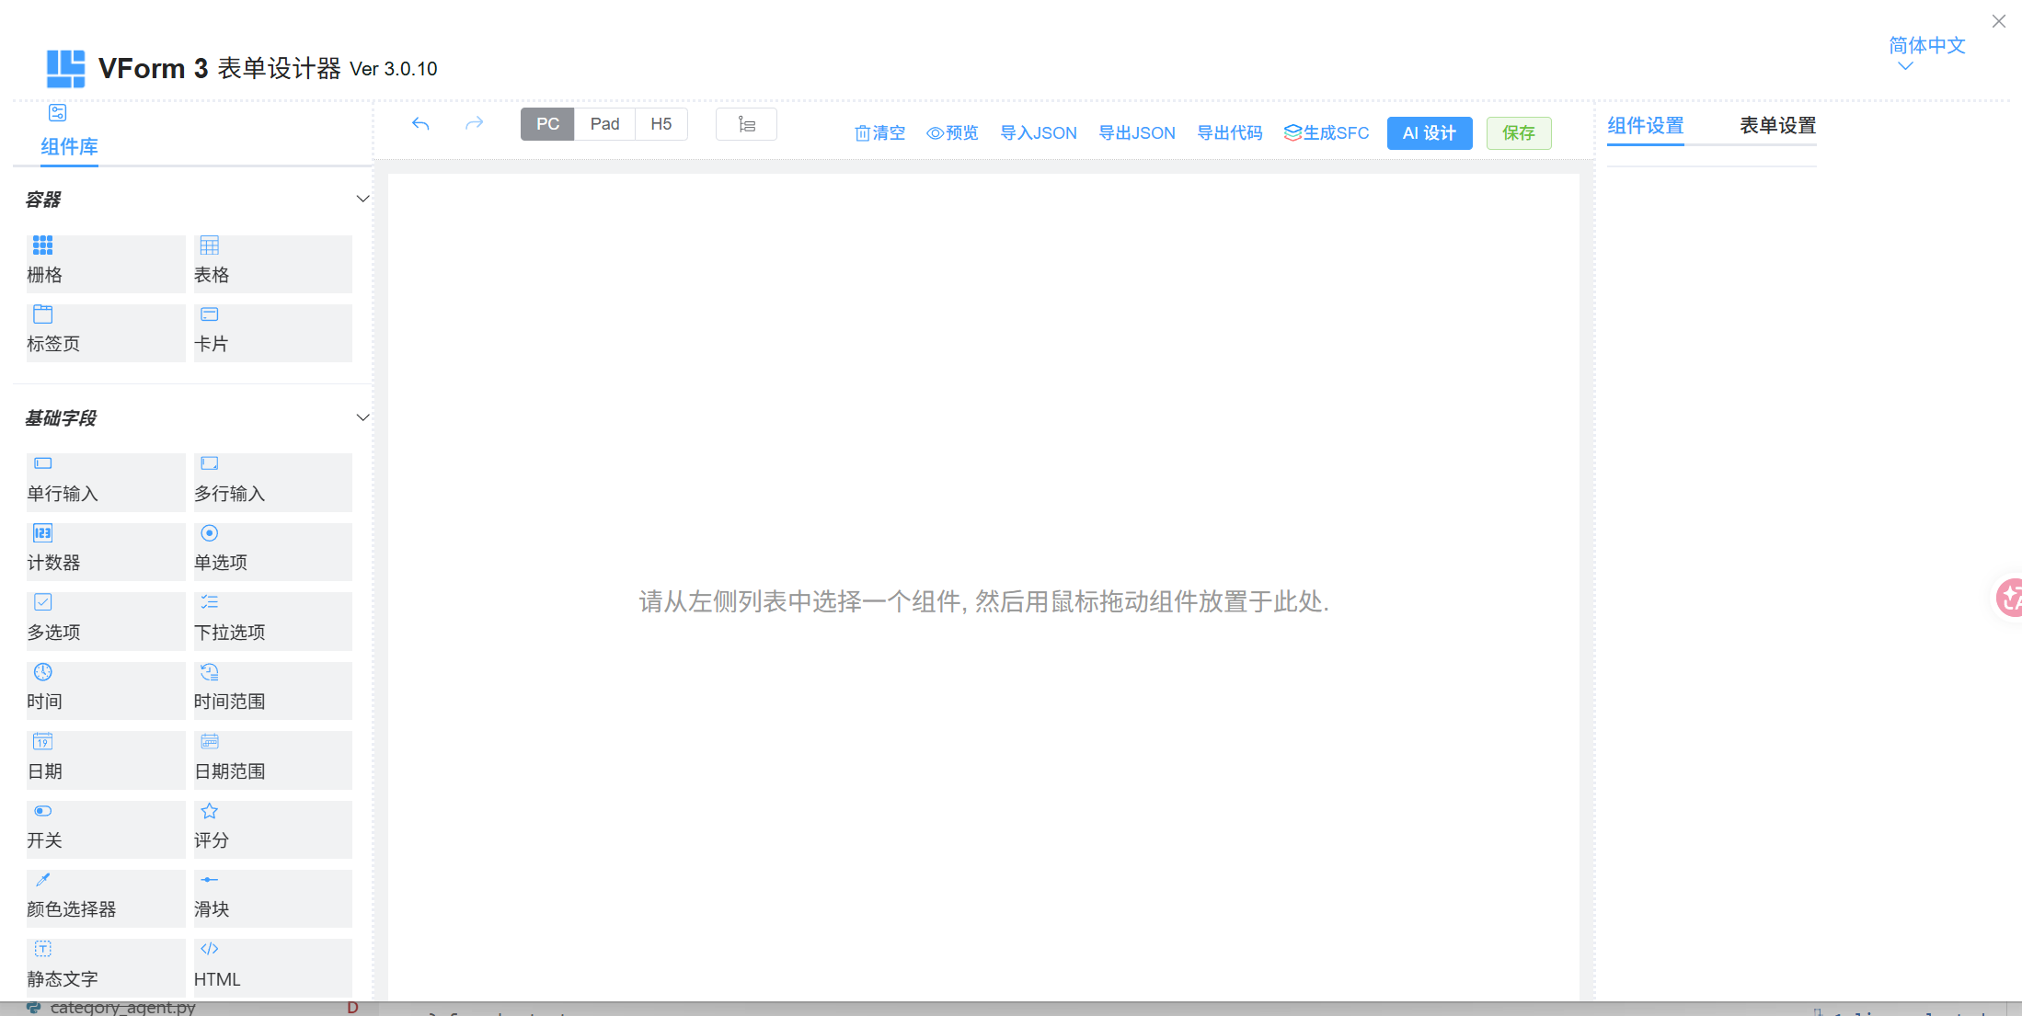The width and height of the screenshot is (2022, 1016).
Task: Pick the 滑块 slider field
Action: pyautogui.click(x=272, y=898)
